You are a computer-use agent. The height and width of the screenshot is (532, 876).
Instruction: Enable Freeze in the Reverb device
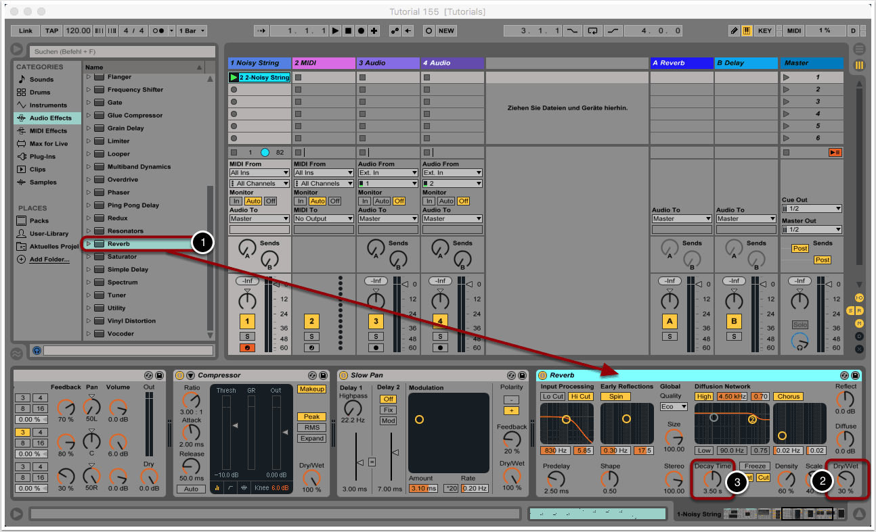click(755, 466)
